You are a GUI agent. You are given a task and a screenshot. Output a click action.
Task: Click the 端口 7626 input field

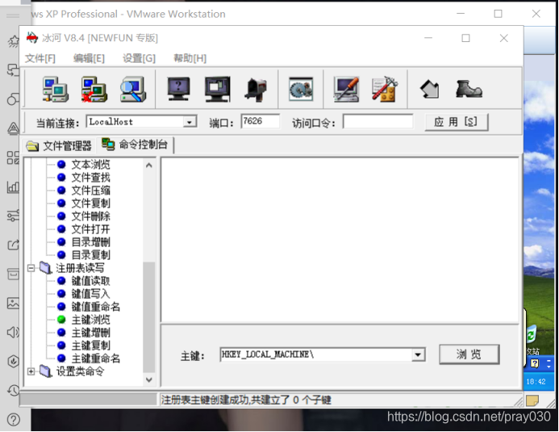(260, 122)
